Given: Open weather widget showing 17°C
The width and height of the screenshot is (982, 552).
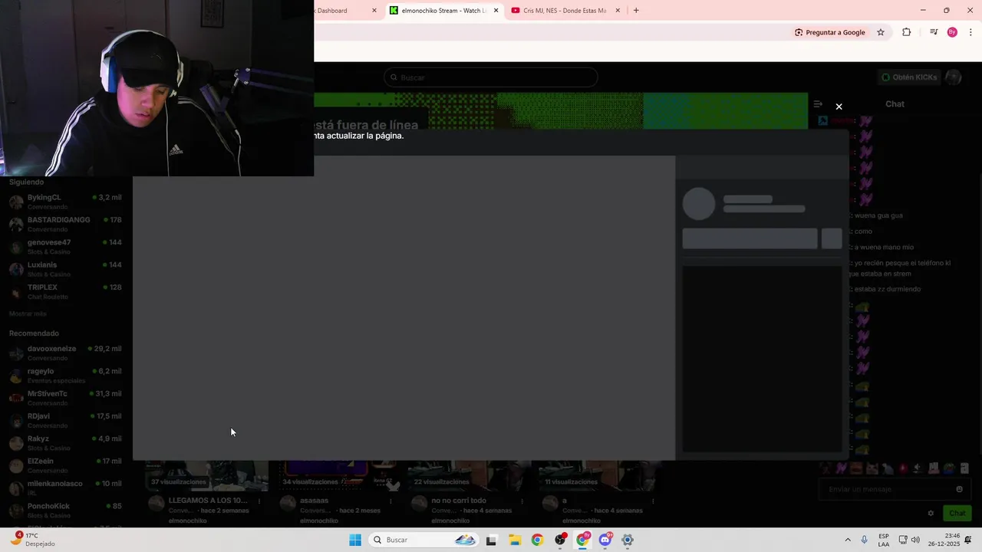Looking at the screenshot, I should (33, 540).
